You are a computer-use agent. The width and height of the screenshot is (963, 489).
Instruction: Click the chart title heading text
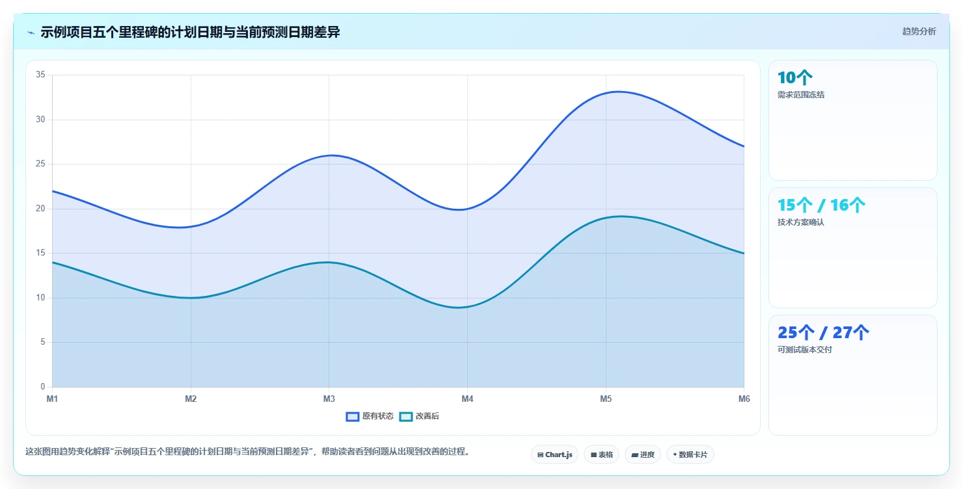(190, 32)
